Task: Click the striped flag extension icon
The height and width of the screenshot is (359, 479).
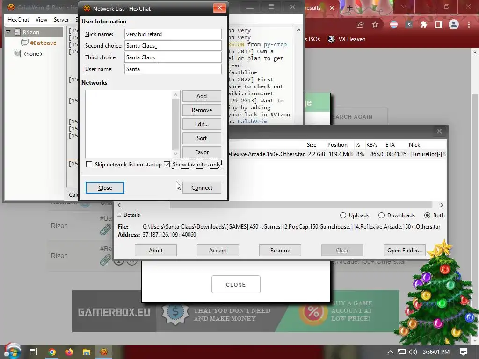Action: (x=394, y=25)
